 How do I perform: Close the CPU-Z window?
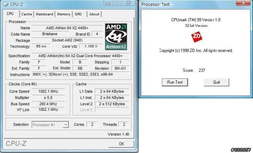click(x=128, y=3)
